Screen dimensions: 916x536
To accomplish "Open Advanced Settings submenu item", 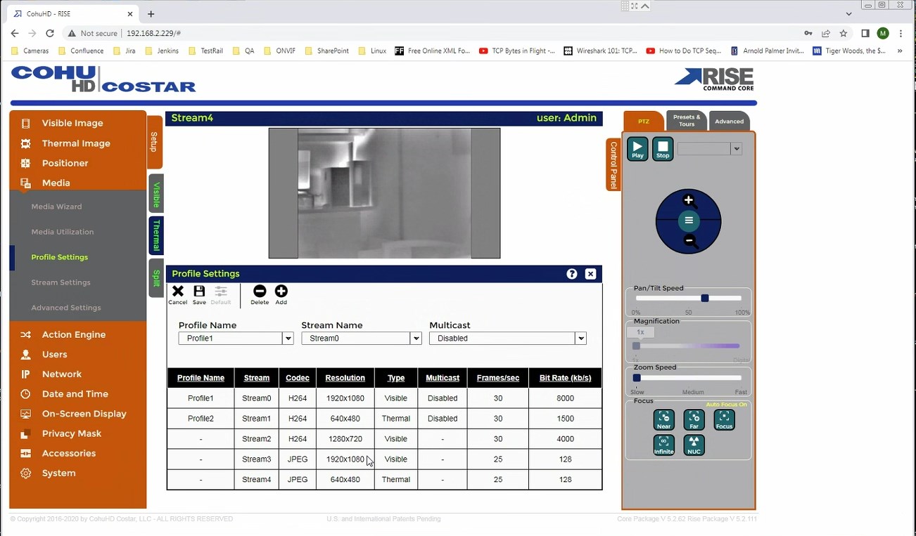I will tap(66, 308).
